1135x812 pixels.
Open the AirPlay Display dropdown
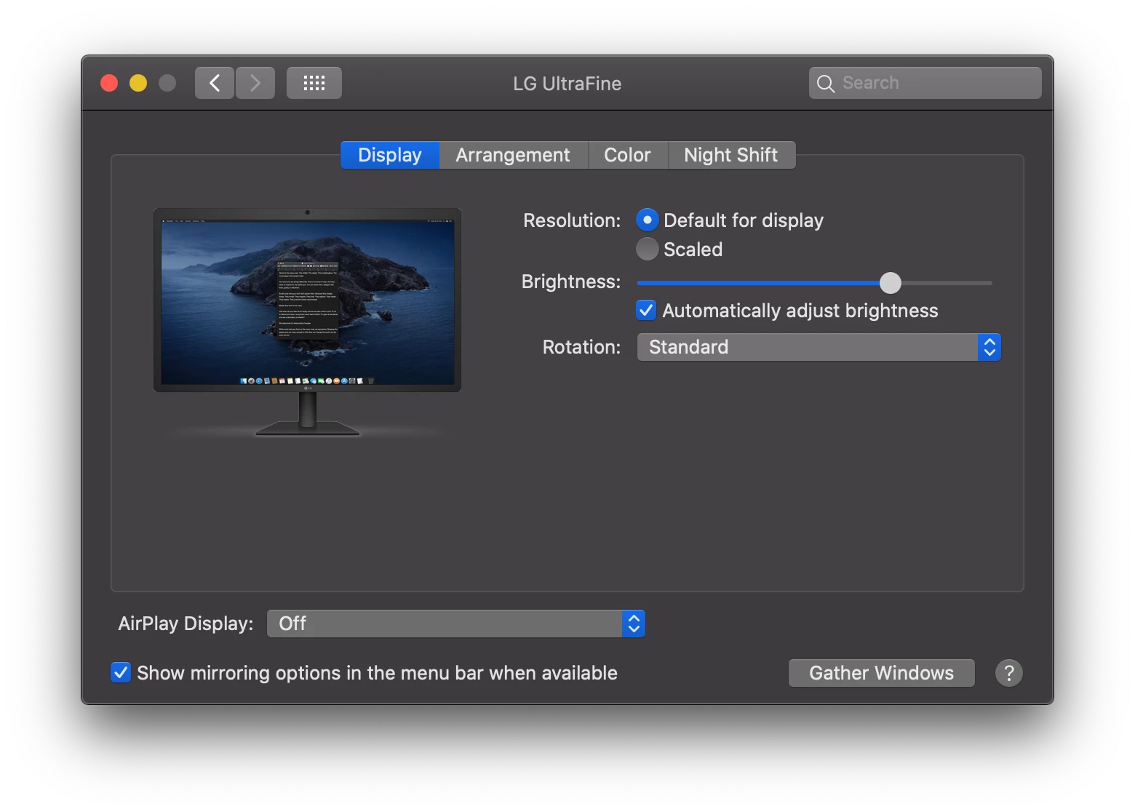[456, 624]
